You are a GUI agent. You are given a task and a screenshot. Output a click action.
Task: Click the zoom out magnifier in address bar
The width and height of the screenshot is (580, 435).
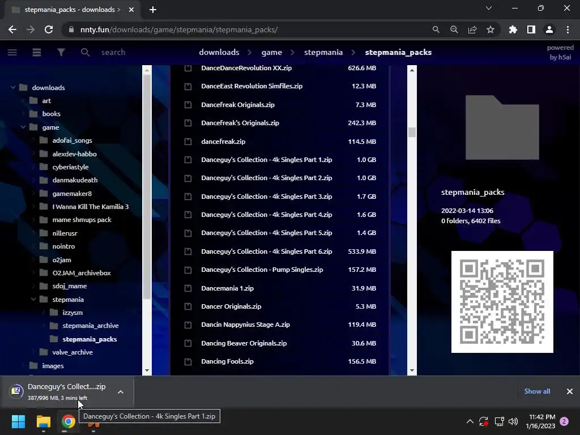pos(454,29)
